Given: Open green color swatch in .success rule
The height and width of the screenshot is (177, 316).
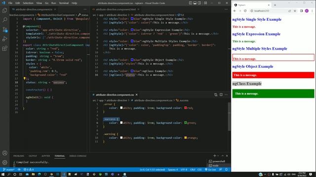Looking at the screenshot, I should 186,122.
